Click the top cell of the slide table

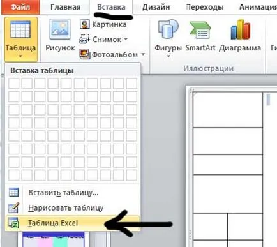pos(228,110)
